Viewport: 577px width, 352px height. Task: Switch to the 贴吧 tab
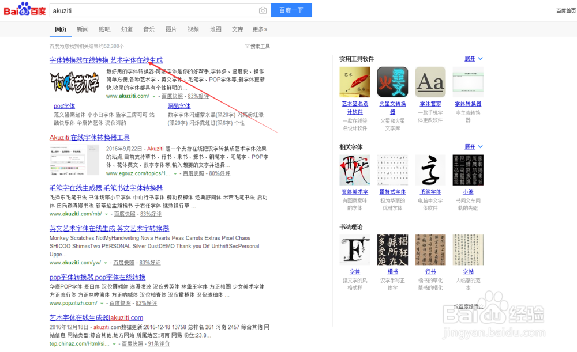coord(104,29)
